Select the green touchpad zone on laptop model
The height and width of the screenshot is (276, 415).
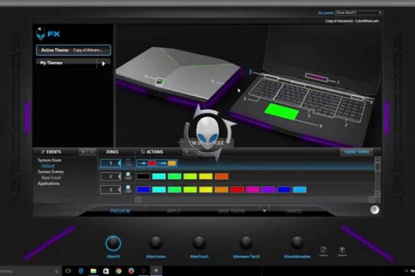pyautogui.click(x=282, y=112)
